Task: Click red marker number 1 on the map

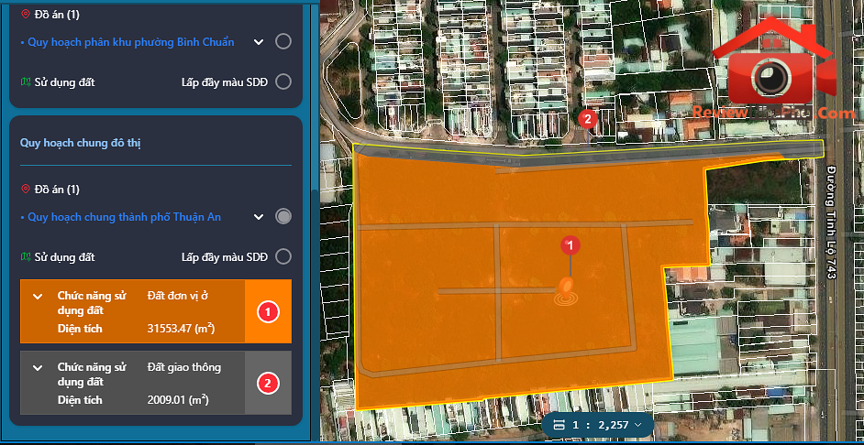Action: 570,246
